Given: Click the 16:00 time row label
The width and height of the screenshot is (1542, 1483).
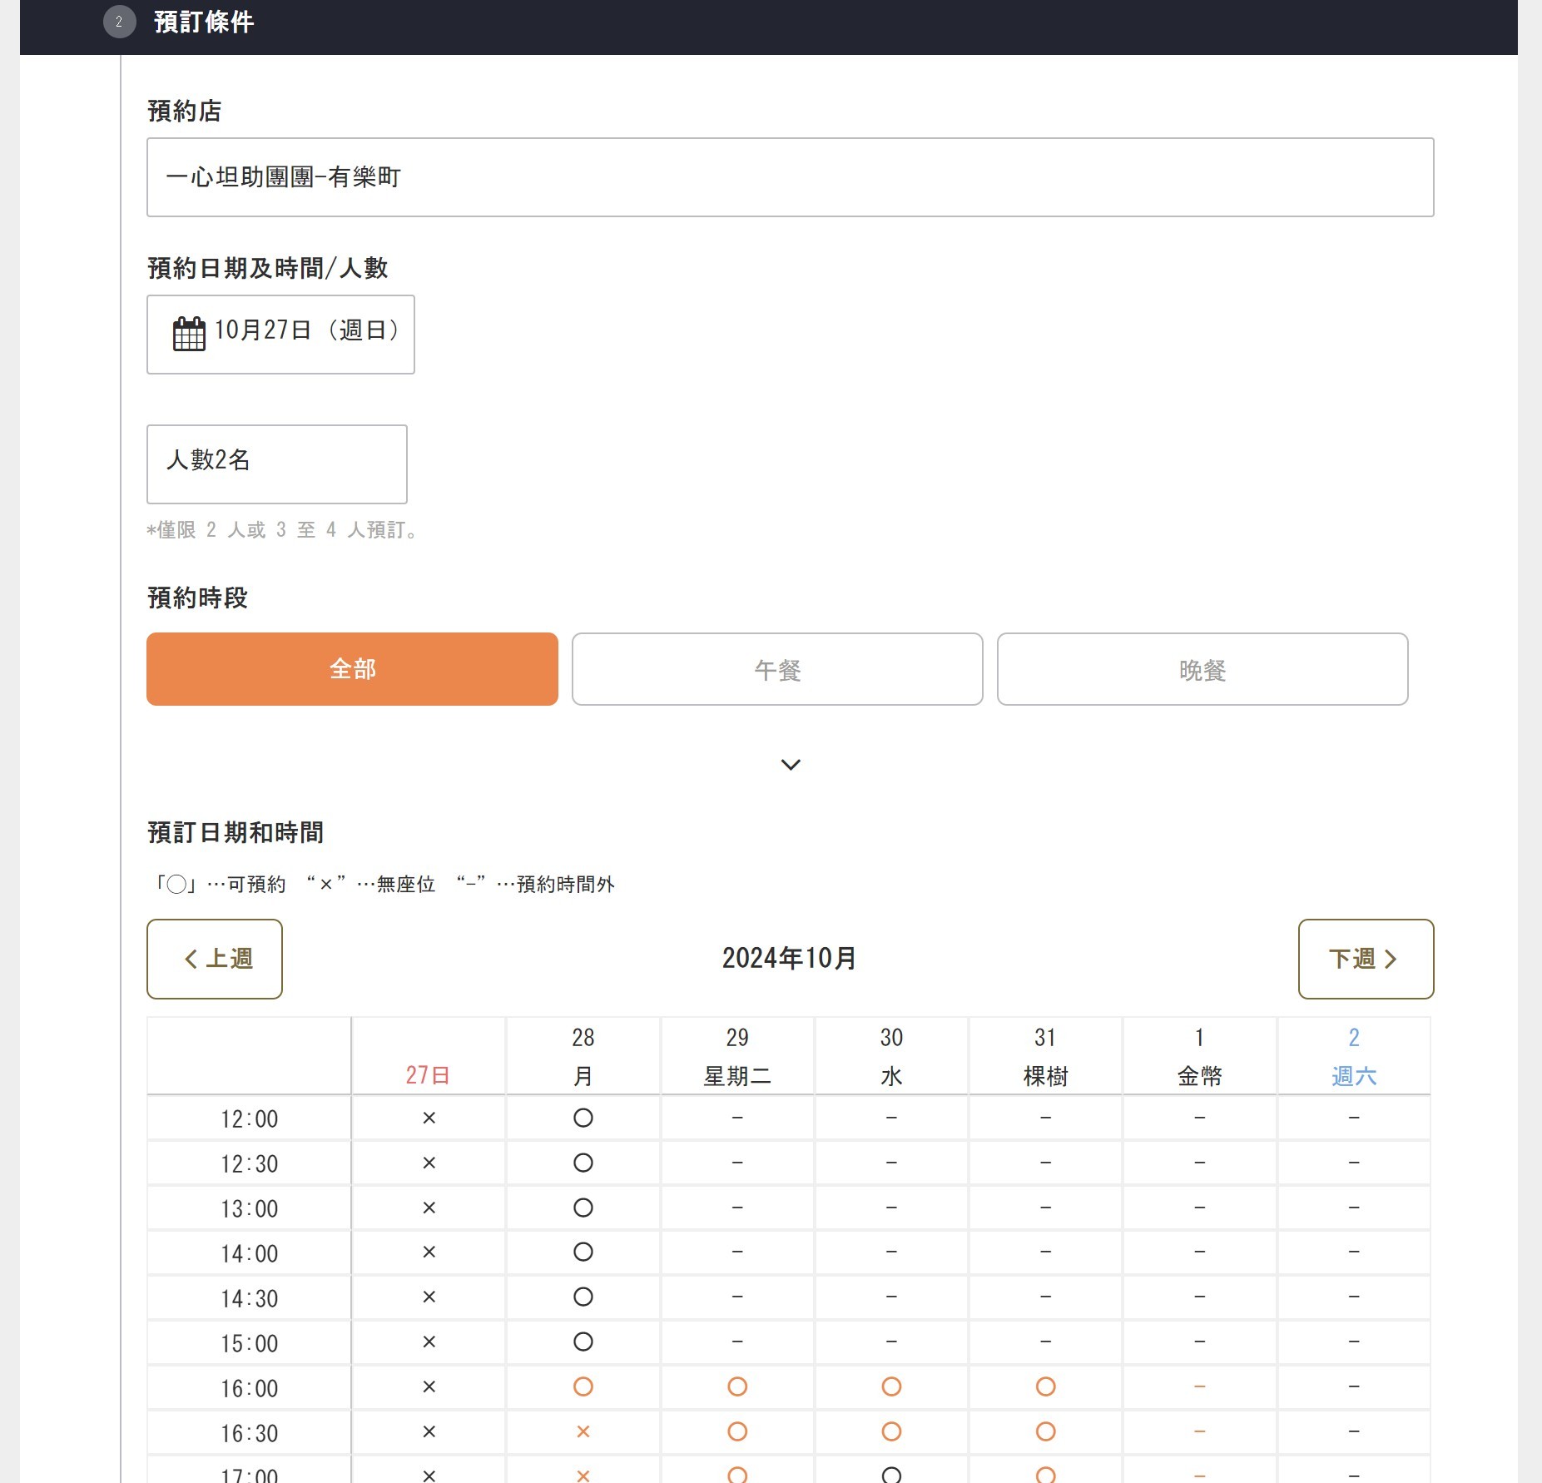Looking at the screenshot, I should tap(250, 1388).
